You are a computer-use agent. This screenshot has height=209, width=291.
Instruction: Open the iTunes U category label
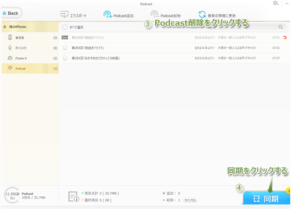pos(21,58)
